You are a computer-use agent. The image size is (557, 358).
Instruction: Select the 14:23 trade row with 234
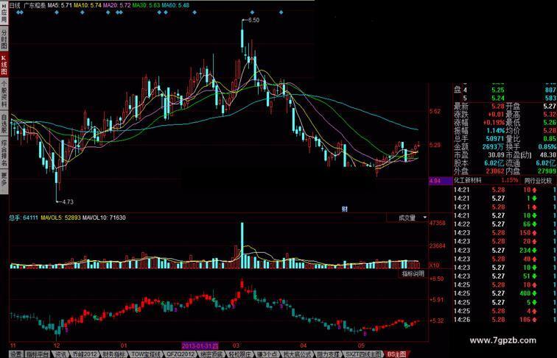tap(505, 250)
